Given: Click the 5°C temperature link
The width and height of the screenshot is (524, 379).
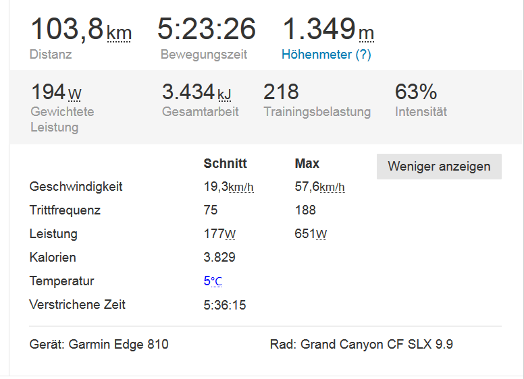Looking at the screenshot, I should [x=213, y=281].
